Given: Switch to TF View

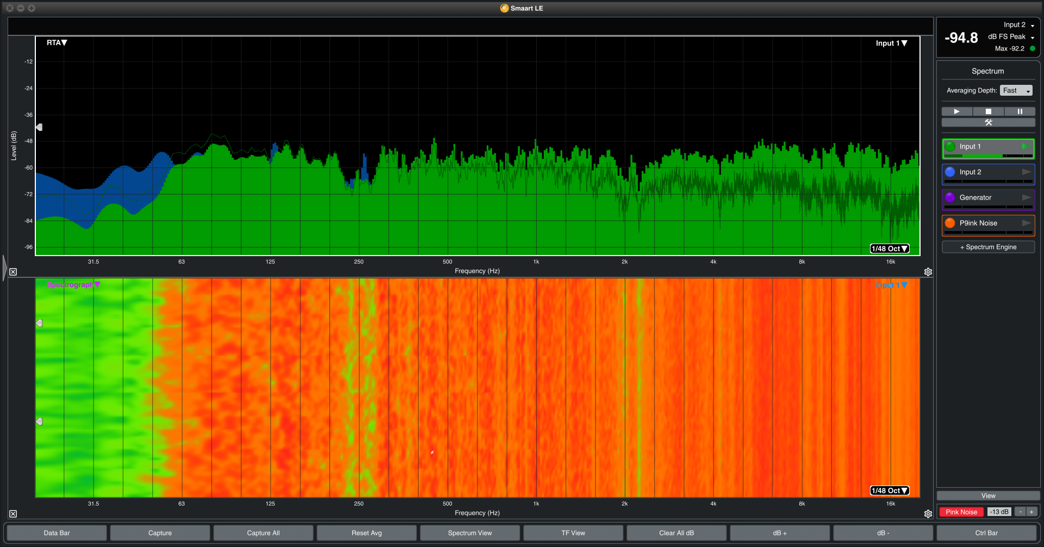Looking at the screenshot, I should pyautogui.click(x=573, y=533).
